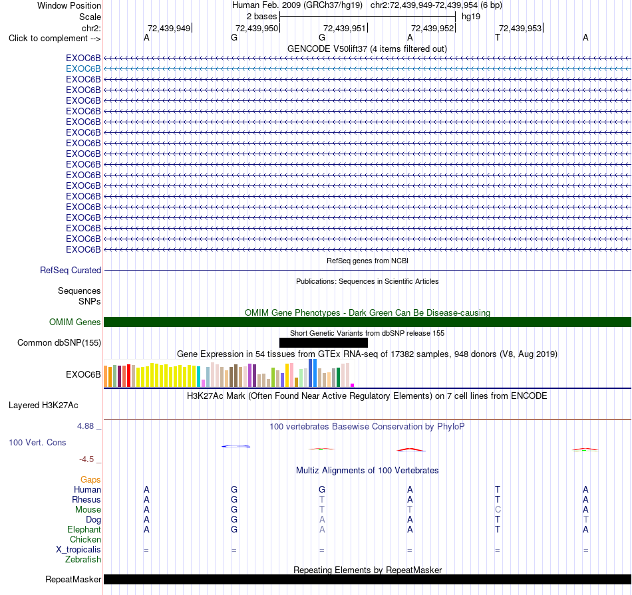Open 'Repeating Elements by RepeatMasker' title
632x595 pixels.
[367, 570]
